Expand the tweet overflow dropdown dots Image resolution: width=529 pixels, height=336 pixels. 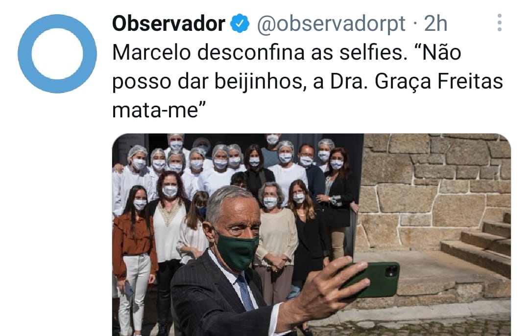(499, 22)
